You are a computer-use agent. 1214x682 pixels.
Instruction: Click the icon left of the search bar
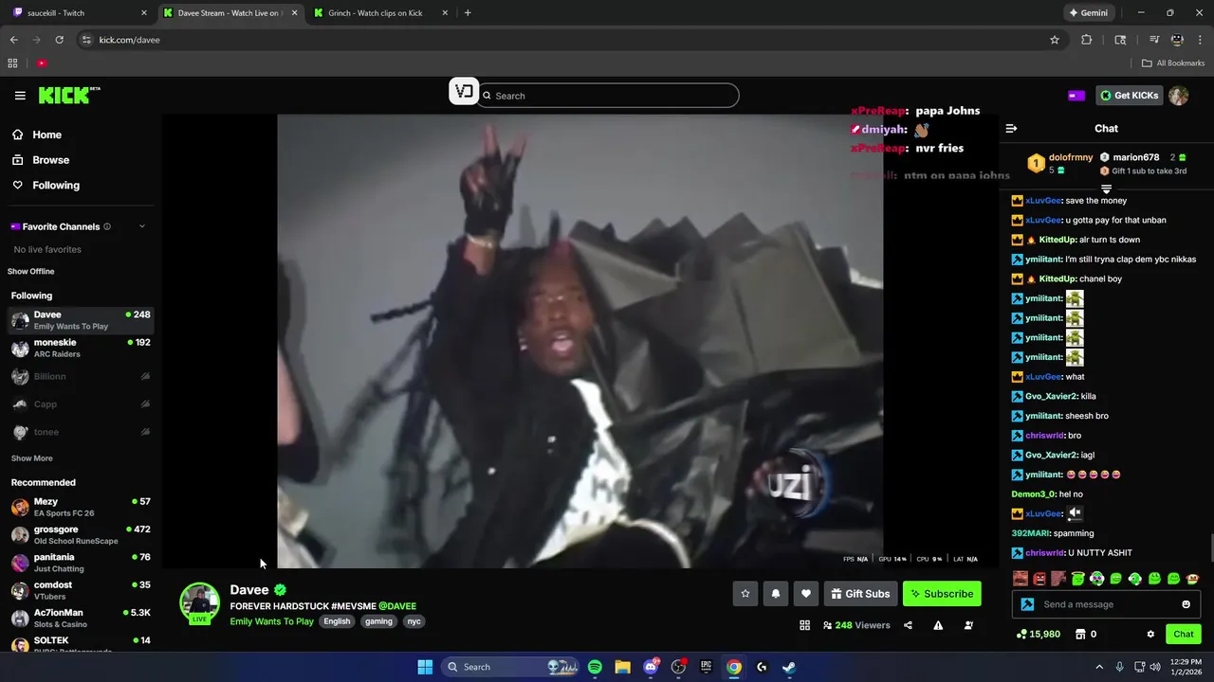464,91
